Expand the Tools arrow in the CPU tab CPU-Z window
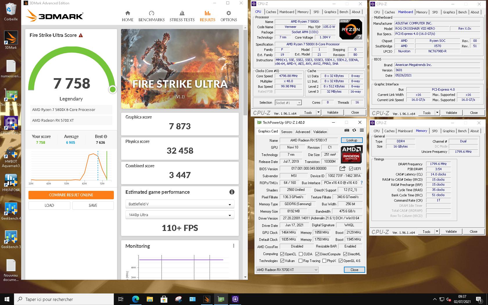This screenshot has width=488, height=305. [318, 112]
